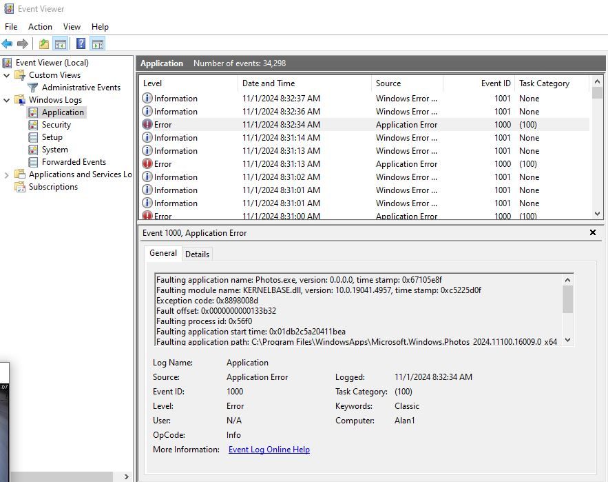The width and height of the screenshot is (608, 482).
Task: Open the View menu
Action: click(72, 27)
